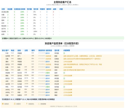Click the 新到店 legend icon
The height and width of the screenshot is (112, 125).
3,104
